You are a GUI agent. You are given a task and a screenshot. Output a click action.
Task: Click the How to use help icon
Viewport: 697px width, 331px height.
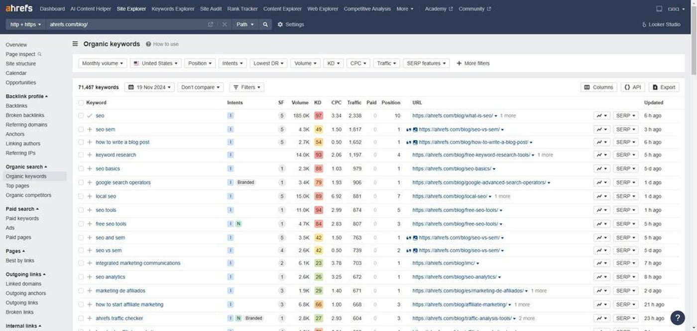pyautogui.click(x=148, y=44)
